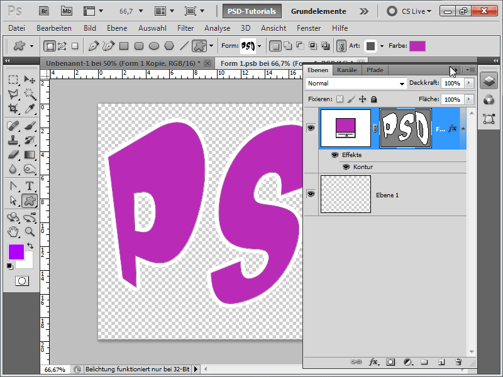Screen dimensions: 503x377
Task: Toggle Effekte visibility eye
Action: (334, 155)
